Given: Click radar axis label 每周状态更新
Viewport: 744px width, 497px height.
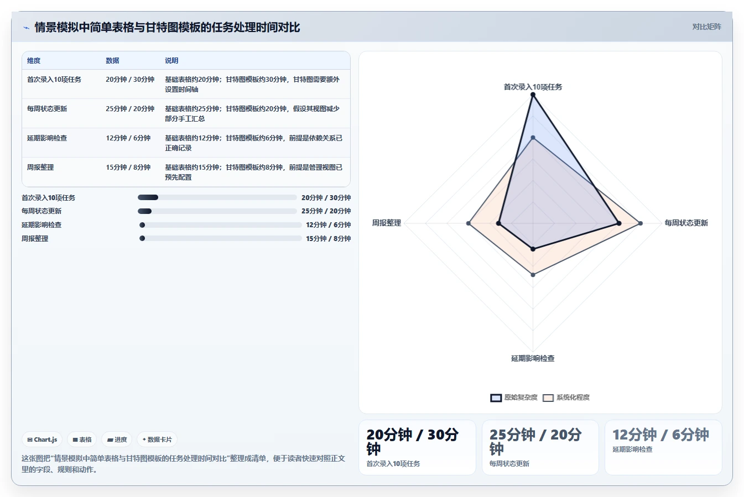Looking at the screenshot, I should 686,223.
